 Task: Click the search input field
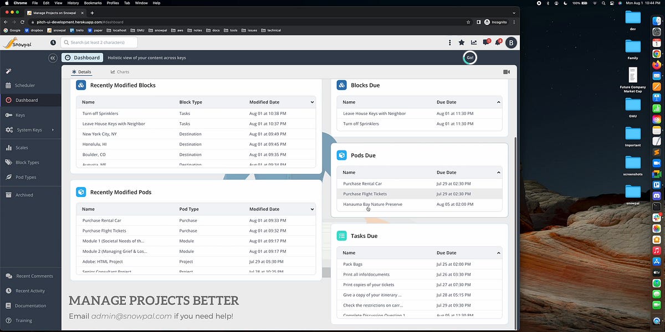99,43
